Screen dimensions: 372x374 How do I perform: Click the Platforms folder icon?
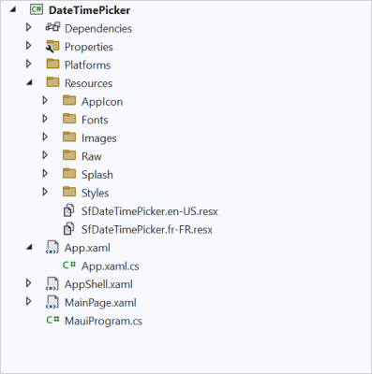52,64
